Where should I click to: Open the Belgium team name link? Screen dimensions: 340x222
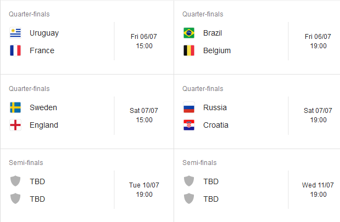(217, 50)
